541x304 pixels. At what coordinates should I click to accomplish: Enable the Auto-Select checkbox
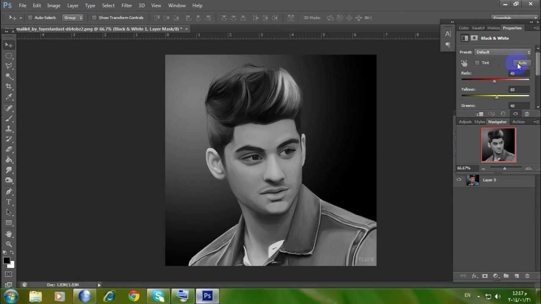tap(30, 18)
